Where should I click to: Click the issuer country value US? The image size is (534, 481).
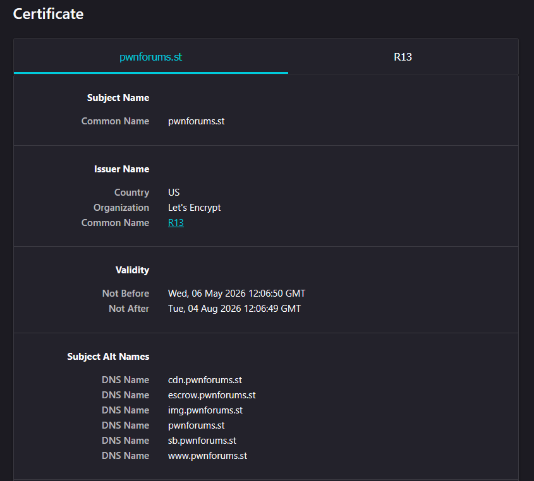click(174, 193)
